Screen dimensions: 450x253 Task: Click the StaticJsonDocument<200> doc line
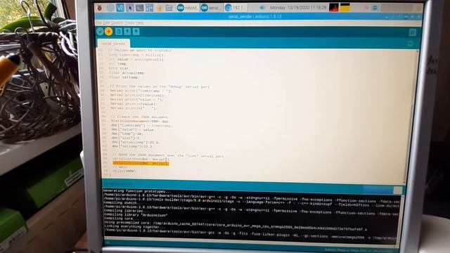coord(141,121)
